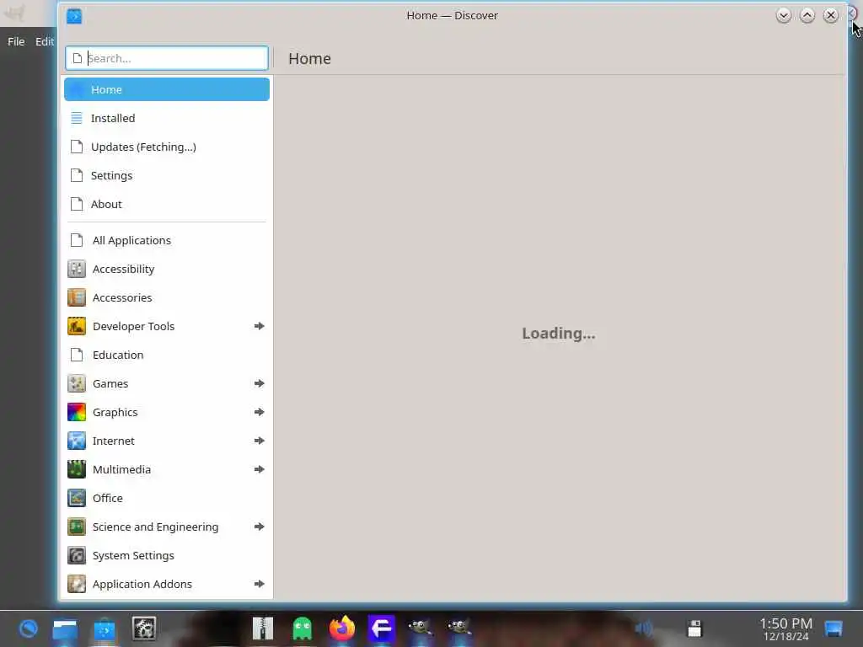Click the removable device tray icon
Screen dimensions: 863x647
(694, 628)
